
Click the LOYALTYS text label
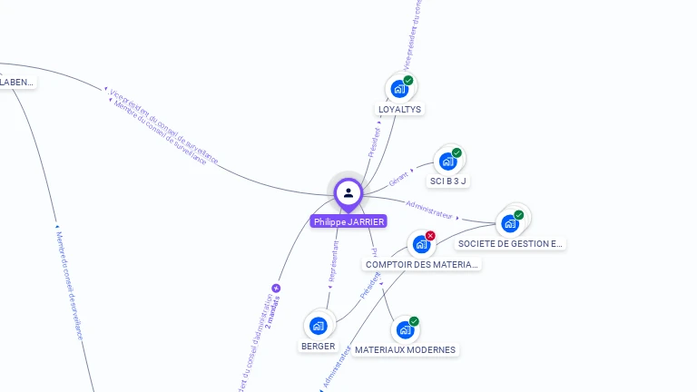pyautogui.click(x=399, y=109)
